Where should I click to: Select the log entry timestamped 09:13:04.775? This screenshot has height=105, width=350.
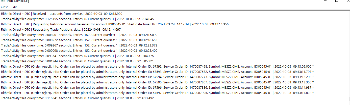click(77, 56)
